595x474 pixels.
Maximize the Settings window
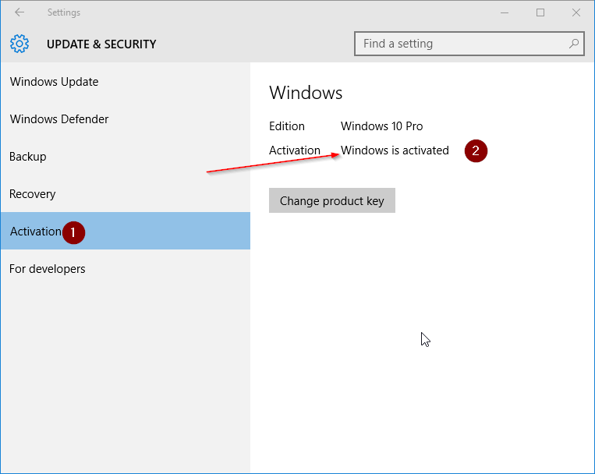tap(540, 12)
